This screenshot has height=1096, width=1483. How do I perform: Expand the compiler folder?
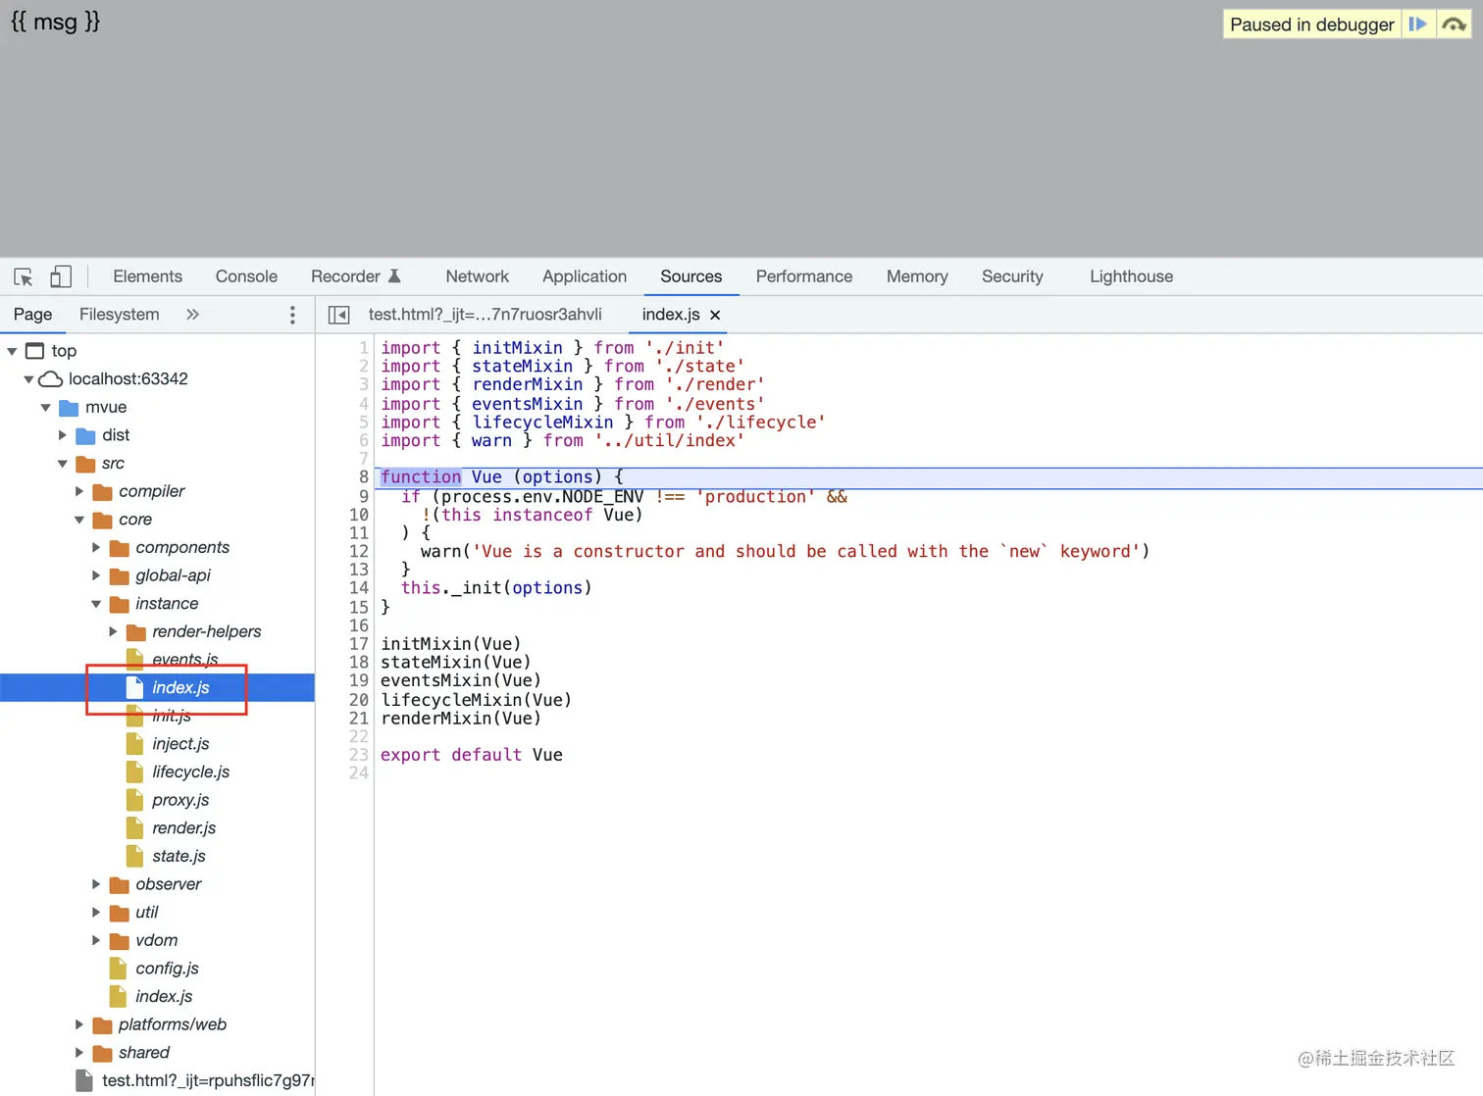79,491
